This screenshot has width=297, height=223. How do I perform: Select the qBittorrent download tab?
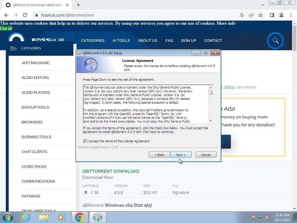(37, 5)
